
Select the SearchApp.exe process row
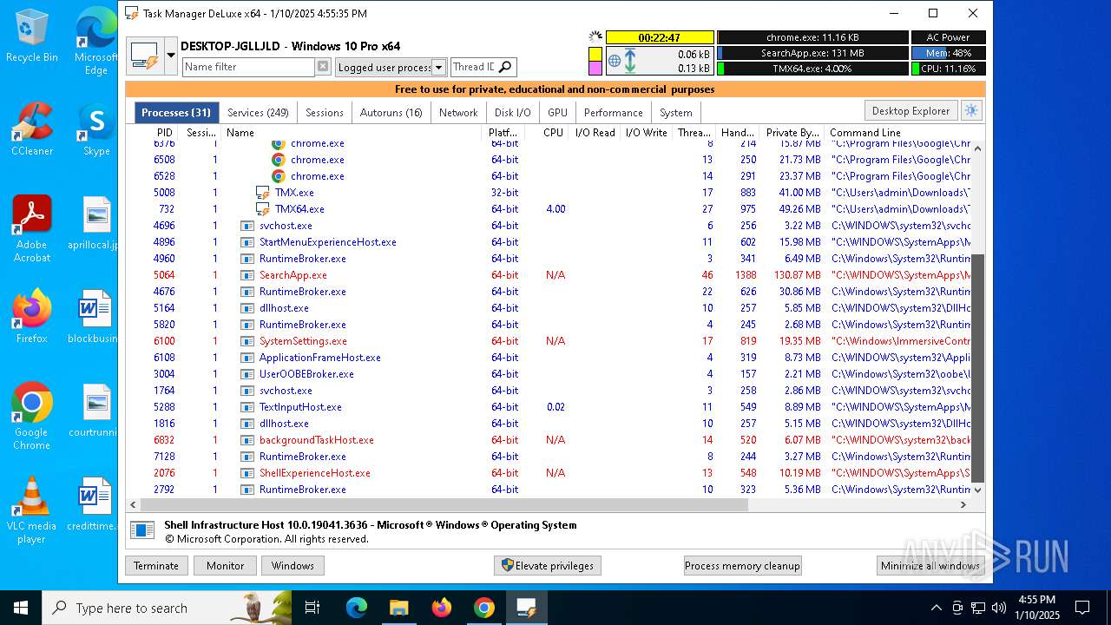tap(550, 275)
